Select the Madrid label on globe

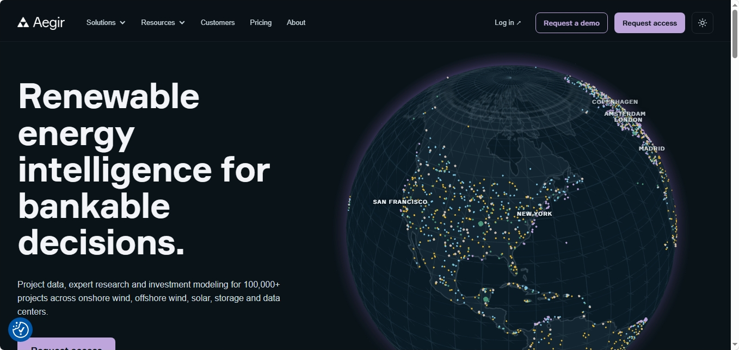point(651,148)
